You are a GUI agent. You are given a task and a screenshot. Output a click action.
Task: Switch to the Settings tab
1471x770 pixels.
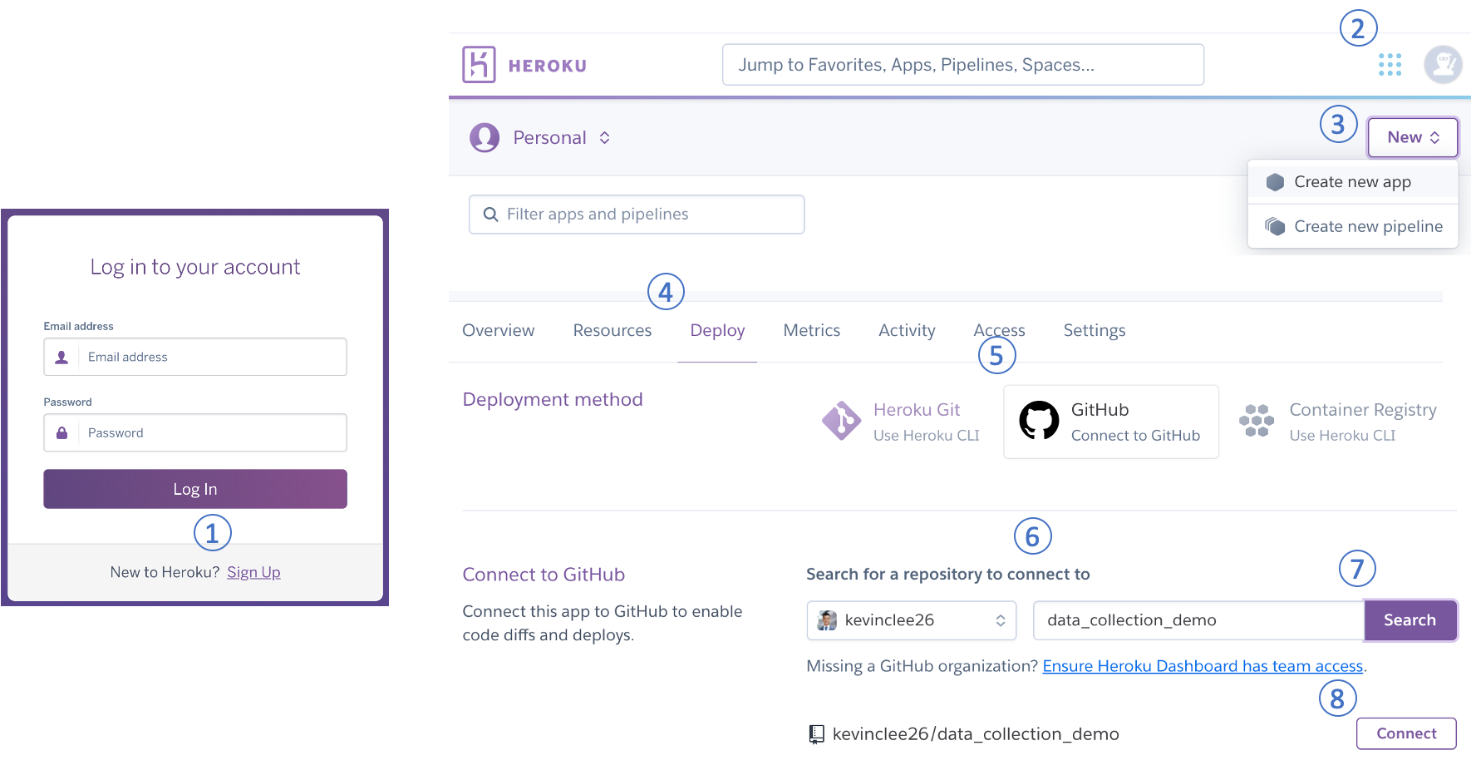pos(1095,331)
